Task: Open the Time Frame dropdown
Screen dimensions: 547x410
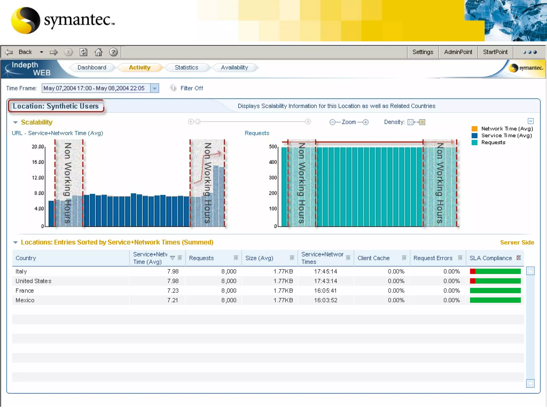Action: click(154, 88)
